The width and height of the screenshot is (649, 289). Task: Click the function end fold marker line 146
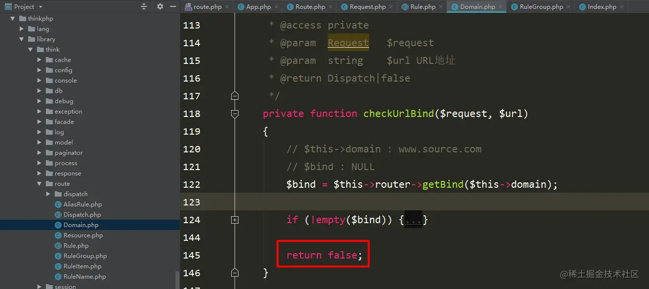pos(235,273)
